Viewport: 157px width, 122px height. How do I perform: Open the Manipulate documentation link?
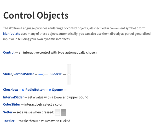tap(11, 34)
